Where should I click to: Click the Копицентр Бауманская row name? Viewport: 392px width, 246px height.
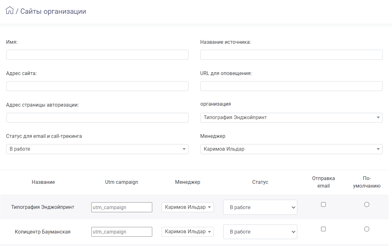(x=43, y=232)
